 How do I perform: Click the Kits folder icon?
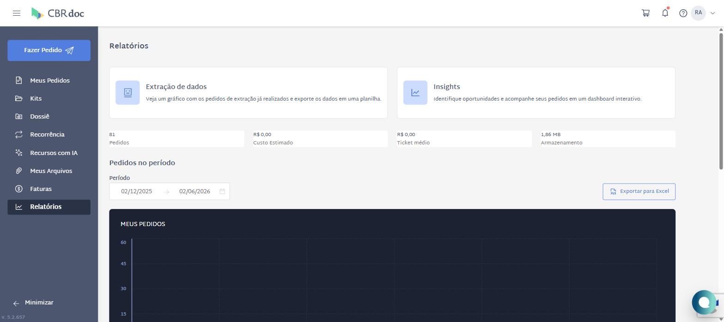pos(18,98)
